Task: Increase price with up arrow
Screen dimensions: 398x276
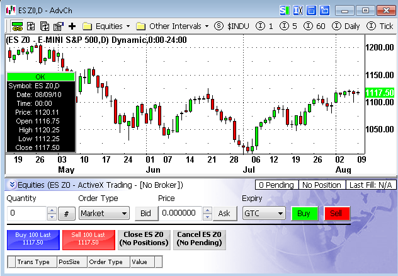Action: pyautogui.click(x=207, y=210)
